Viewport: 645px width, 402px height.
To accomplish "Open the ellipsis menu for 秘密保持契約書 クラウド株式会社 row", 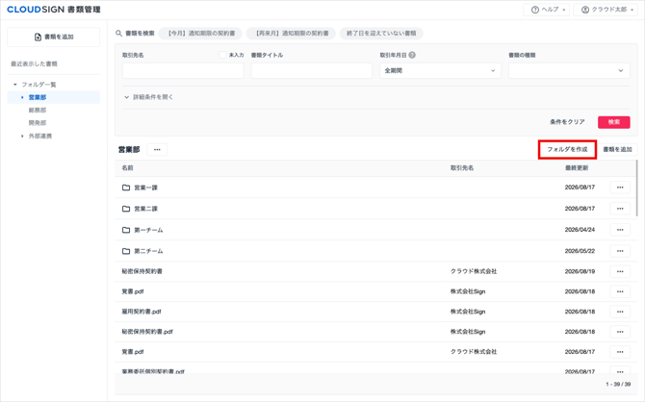I will [x=620, y=272].
